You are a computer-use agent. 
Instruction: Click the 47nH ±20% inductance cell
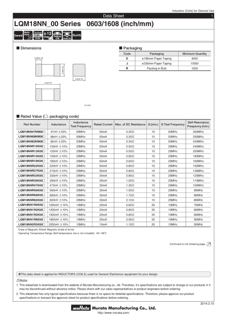59,132
